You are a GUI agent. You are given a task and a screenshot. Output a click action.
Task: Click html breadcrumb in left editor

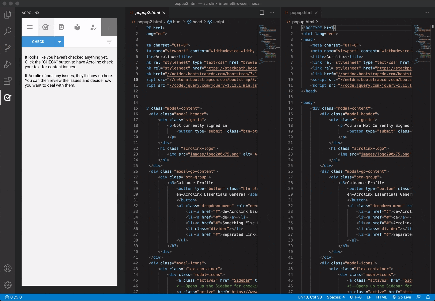(177, 22)
